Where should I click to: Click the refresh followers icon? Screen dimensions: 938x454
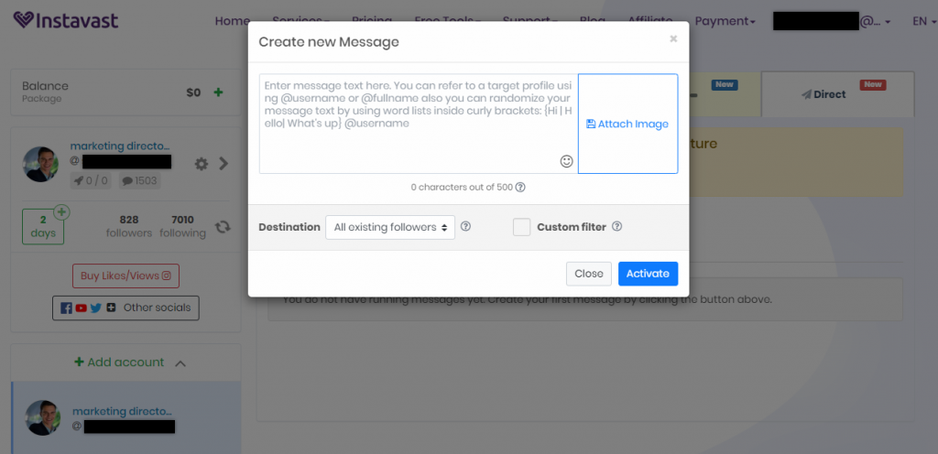223,226
